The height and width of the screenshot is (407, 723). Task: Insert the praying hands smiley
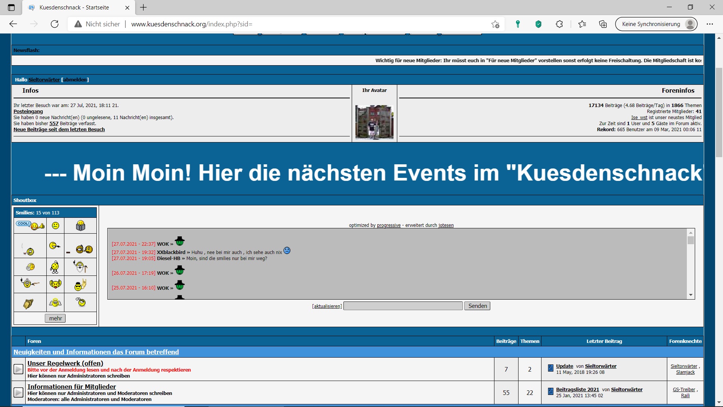[28, 303]
